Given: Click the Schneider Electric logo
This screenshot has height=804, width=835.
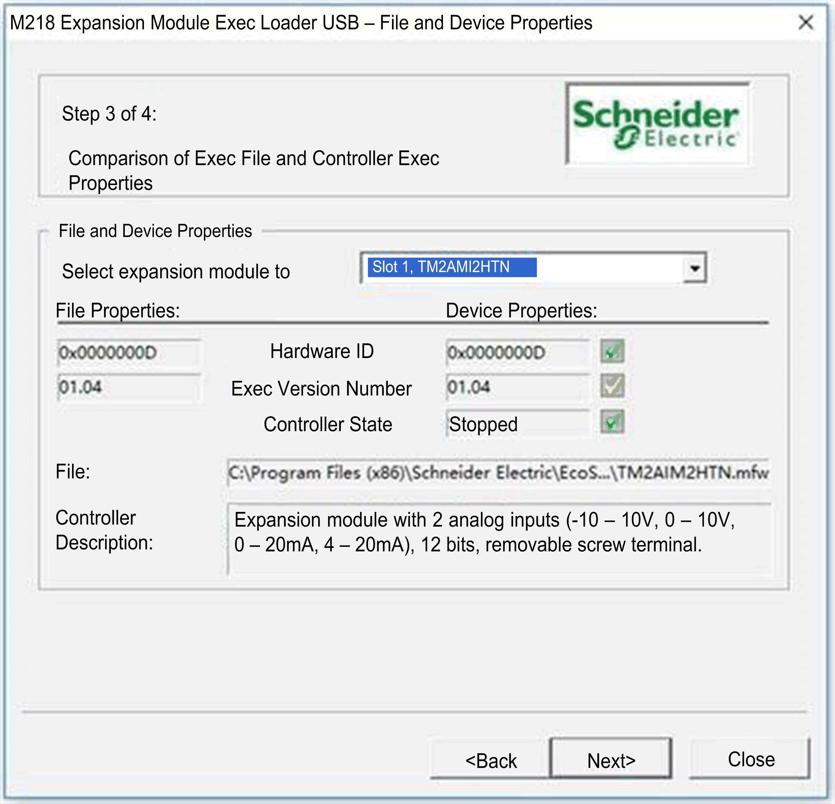Looking at the screenshot, I should coord(658,123).
